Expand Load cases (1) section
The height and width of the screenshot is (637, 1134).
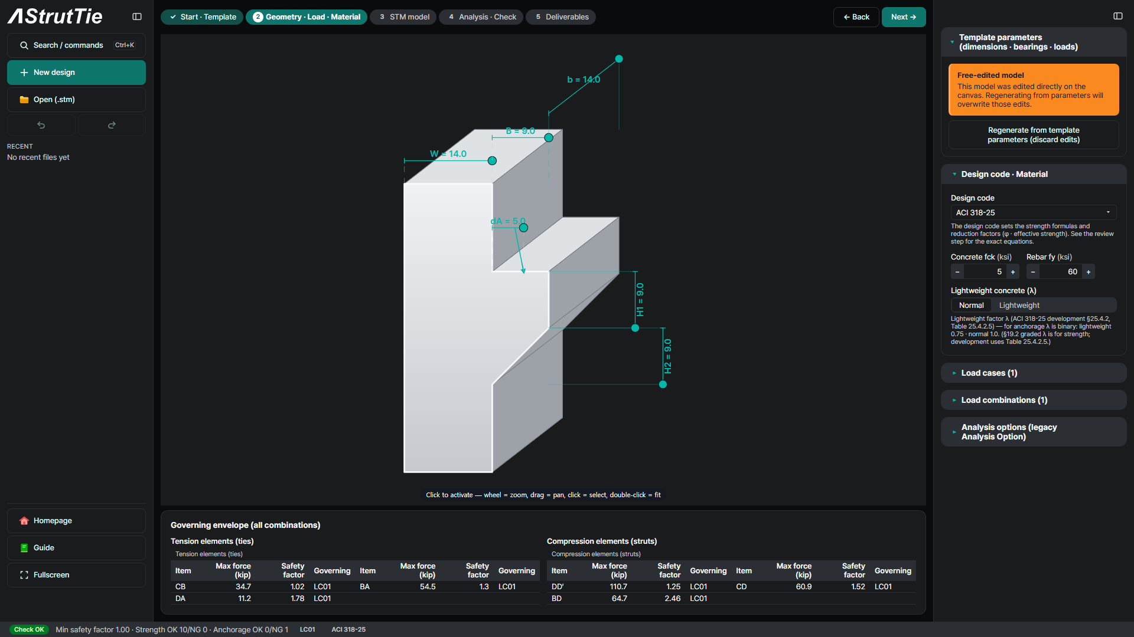point(1034,373)
